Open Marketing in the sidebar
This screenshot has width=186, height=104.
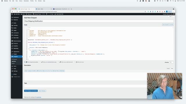pos(16,49)
